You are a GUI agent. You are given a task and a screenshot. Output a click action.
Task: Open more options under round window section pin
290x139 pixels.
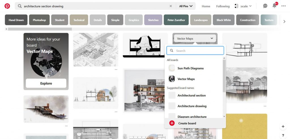(116, 112)
